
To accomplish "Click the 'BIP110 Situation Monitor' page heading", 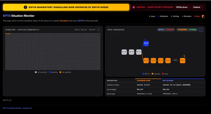I will [x=19, y=16].
